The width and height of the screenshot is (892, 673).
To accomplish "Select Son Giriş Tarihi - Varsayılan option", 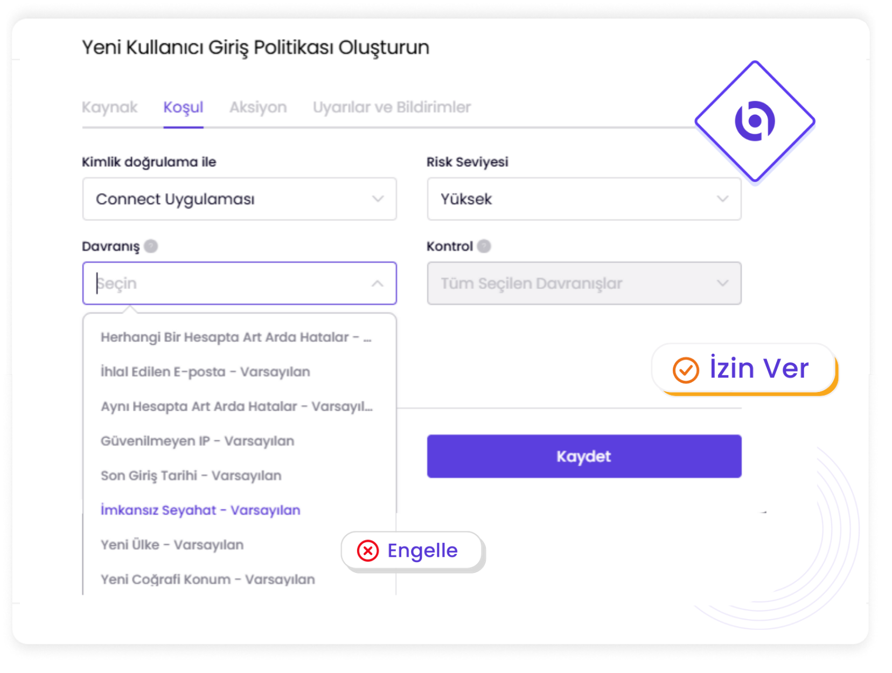I will click(191, 475).
